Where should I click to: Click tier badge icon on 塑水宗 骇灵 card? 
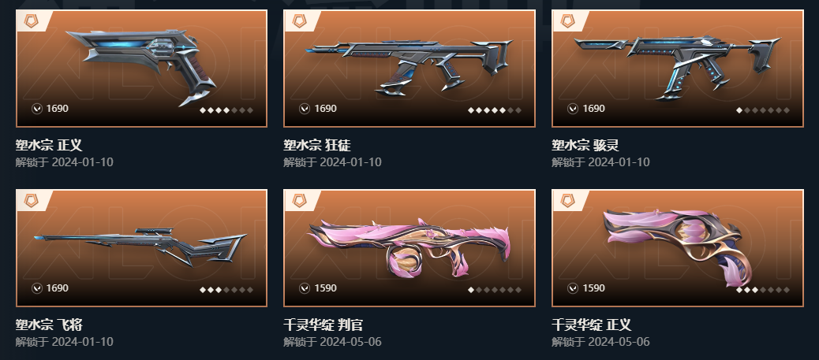point(568,21)
